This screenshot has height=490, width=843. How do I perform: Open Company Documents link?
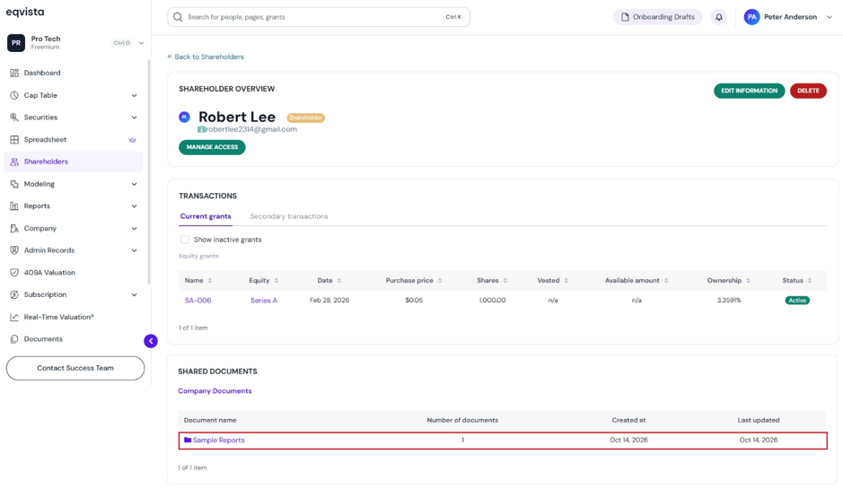tap(215, 391)
